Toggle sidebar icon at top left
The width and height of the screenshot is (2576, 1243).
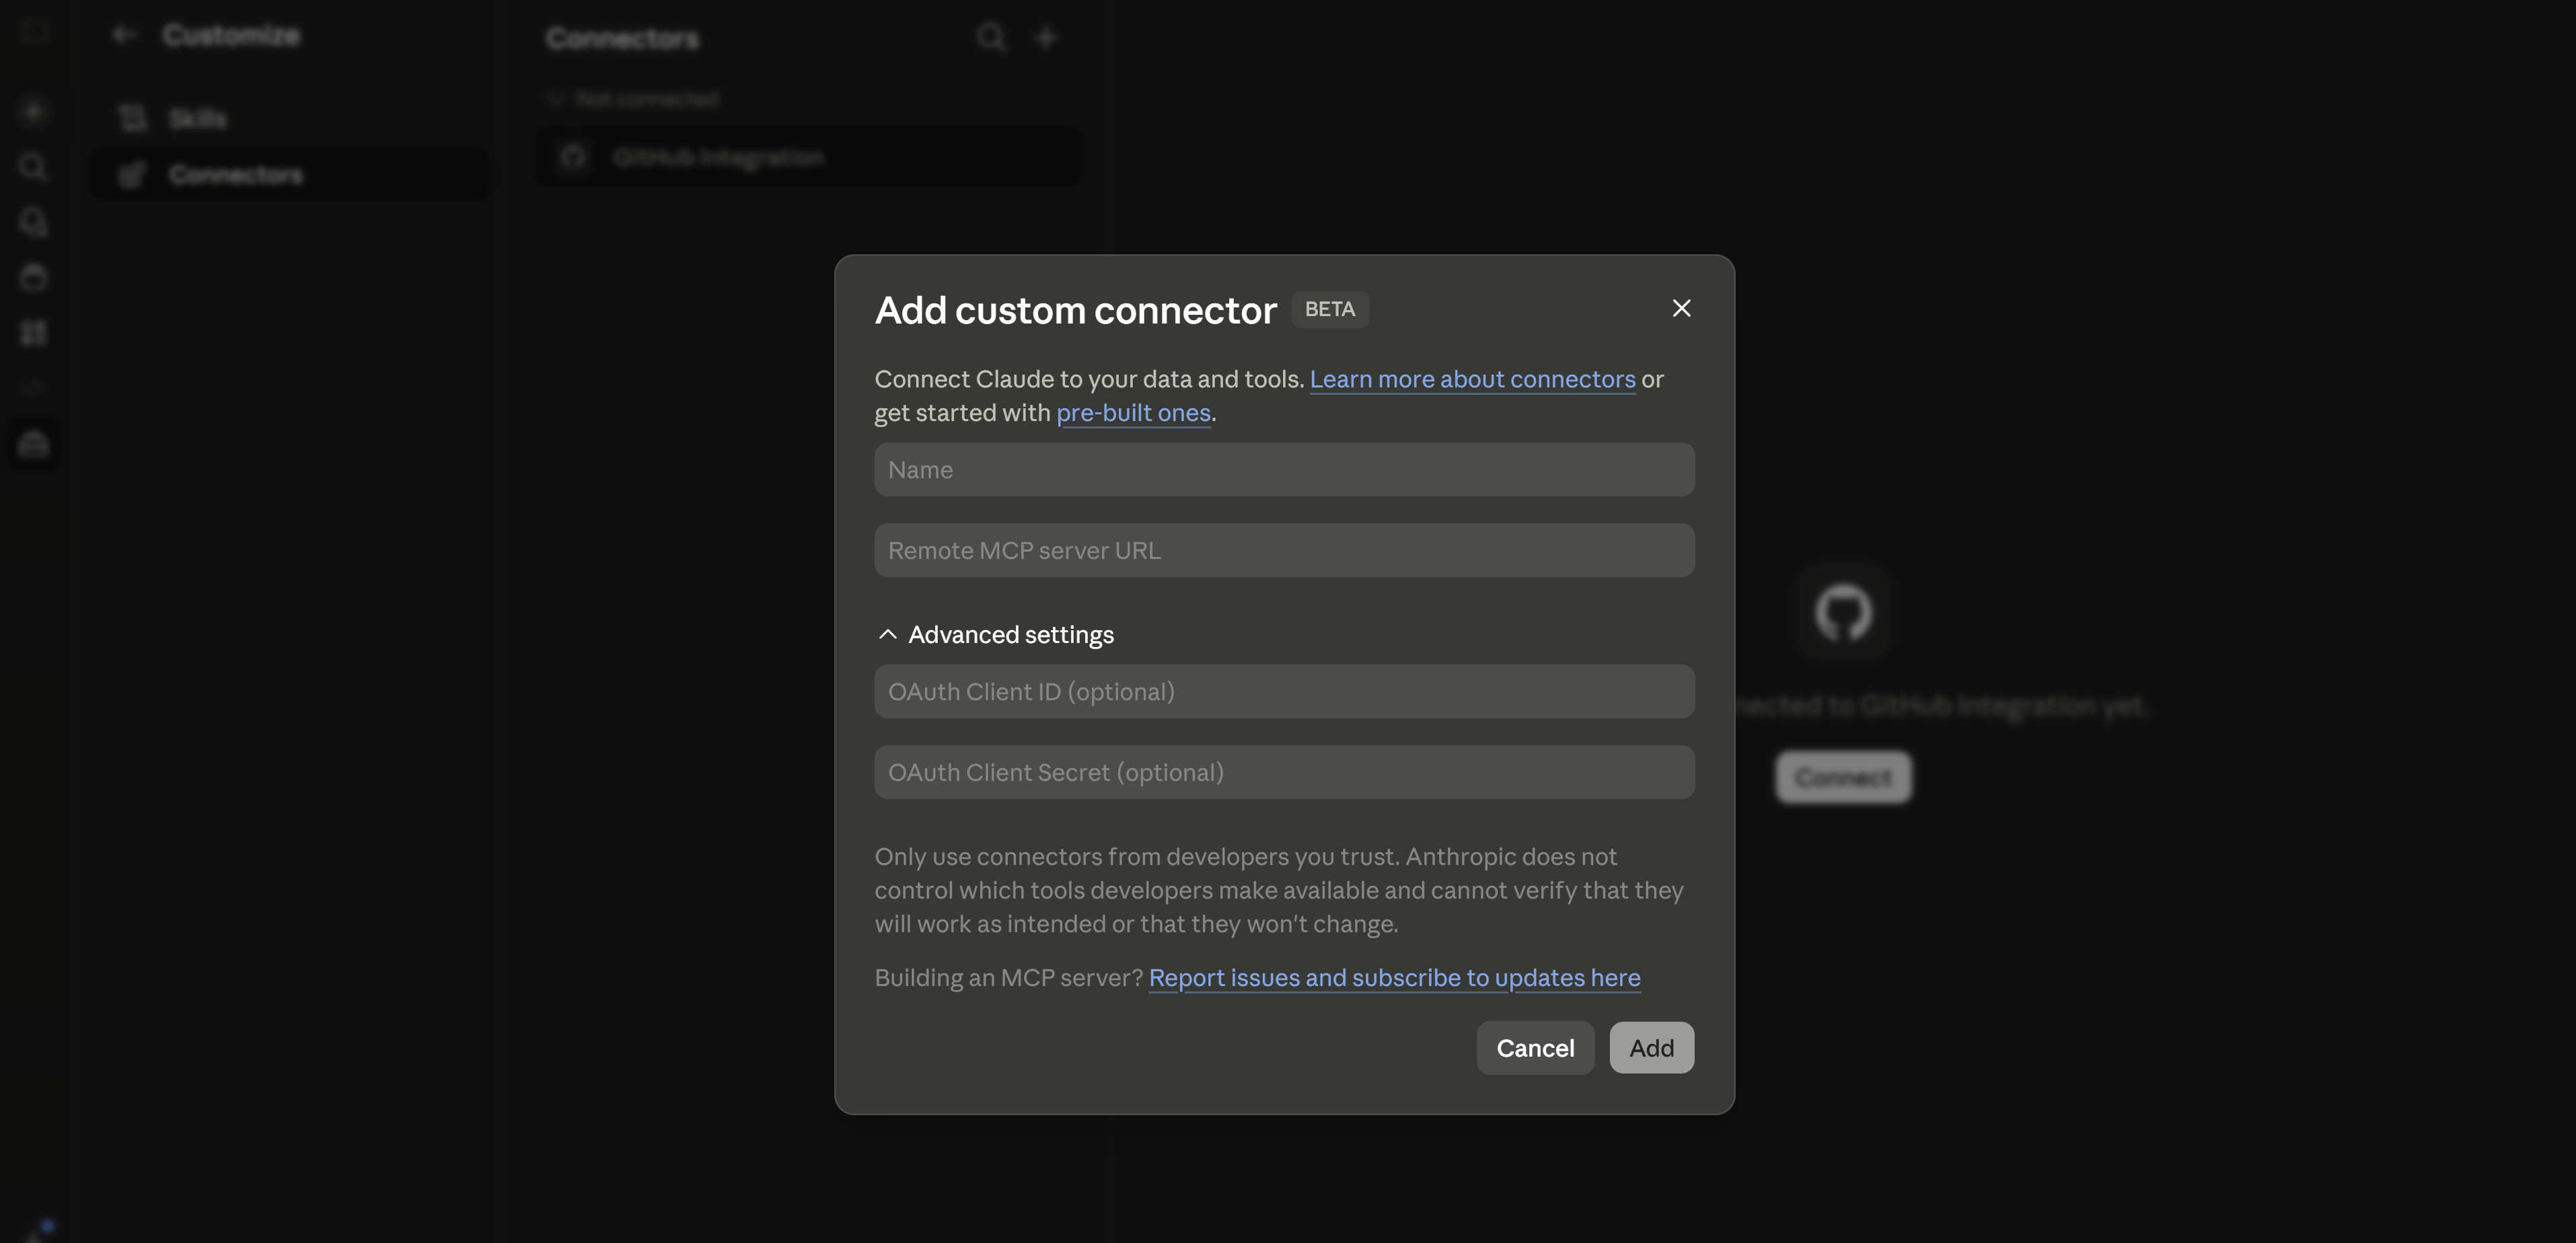point(34,32)
